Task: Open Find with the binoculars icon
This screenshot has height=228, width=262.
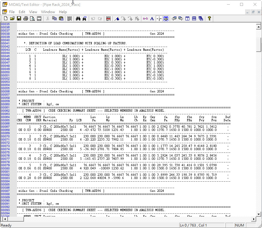Action: (x=78, y=18)
